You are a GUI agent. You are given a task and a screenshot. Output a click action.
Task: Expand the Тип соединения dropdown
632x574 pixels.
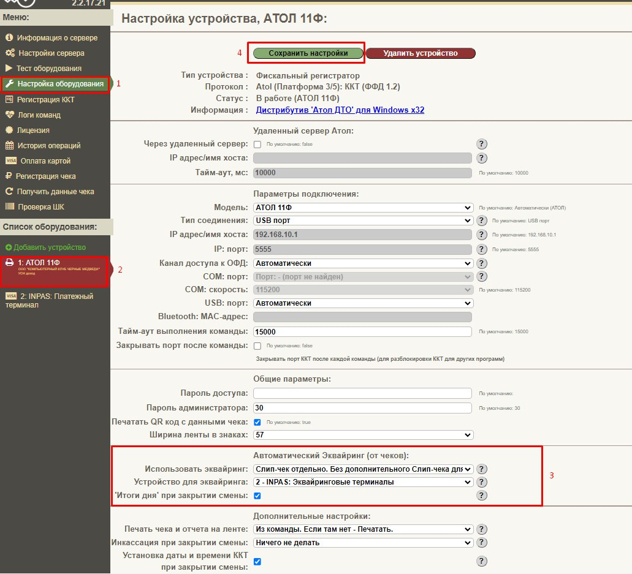(363, 221)
